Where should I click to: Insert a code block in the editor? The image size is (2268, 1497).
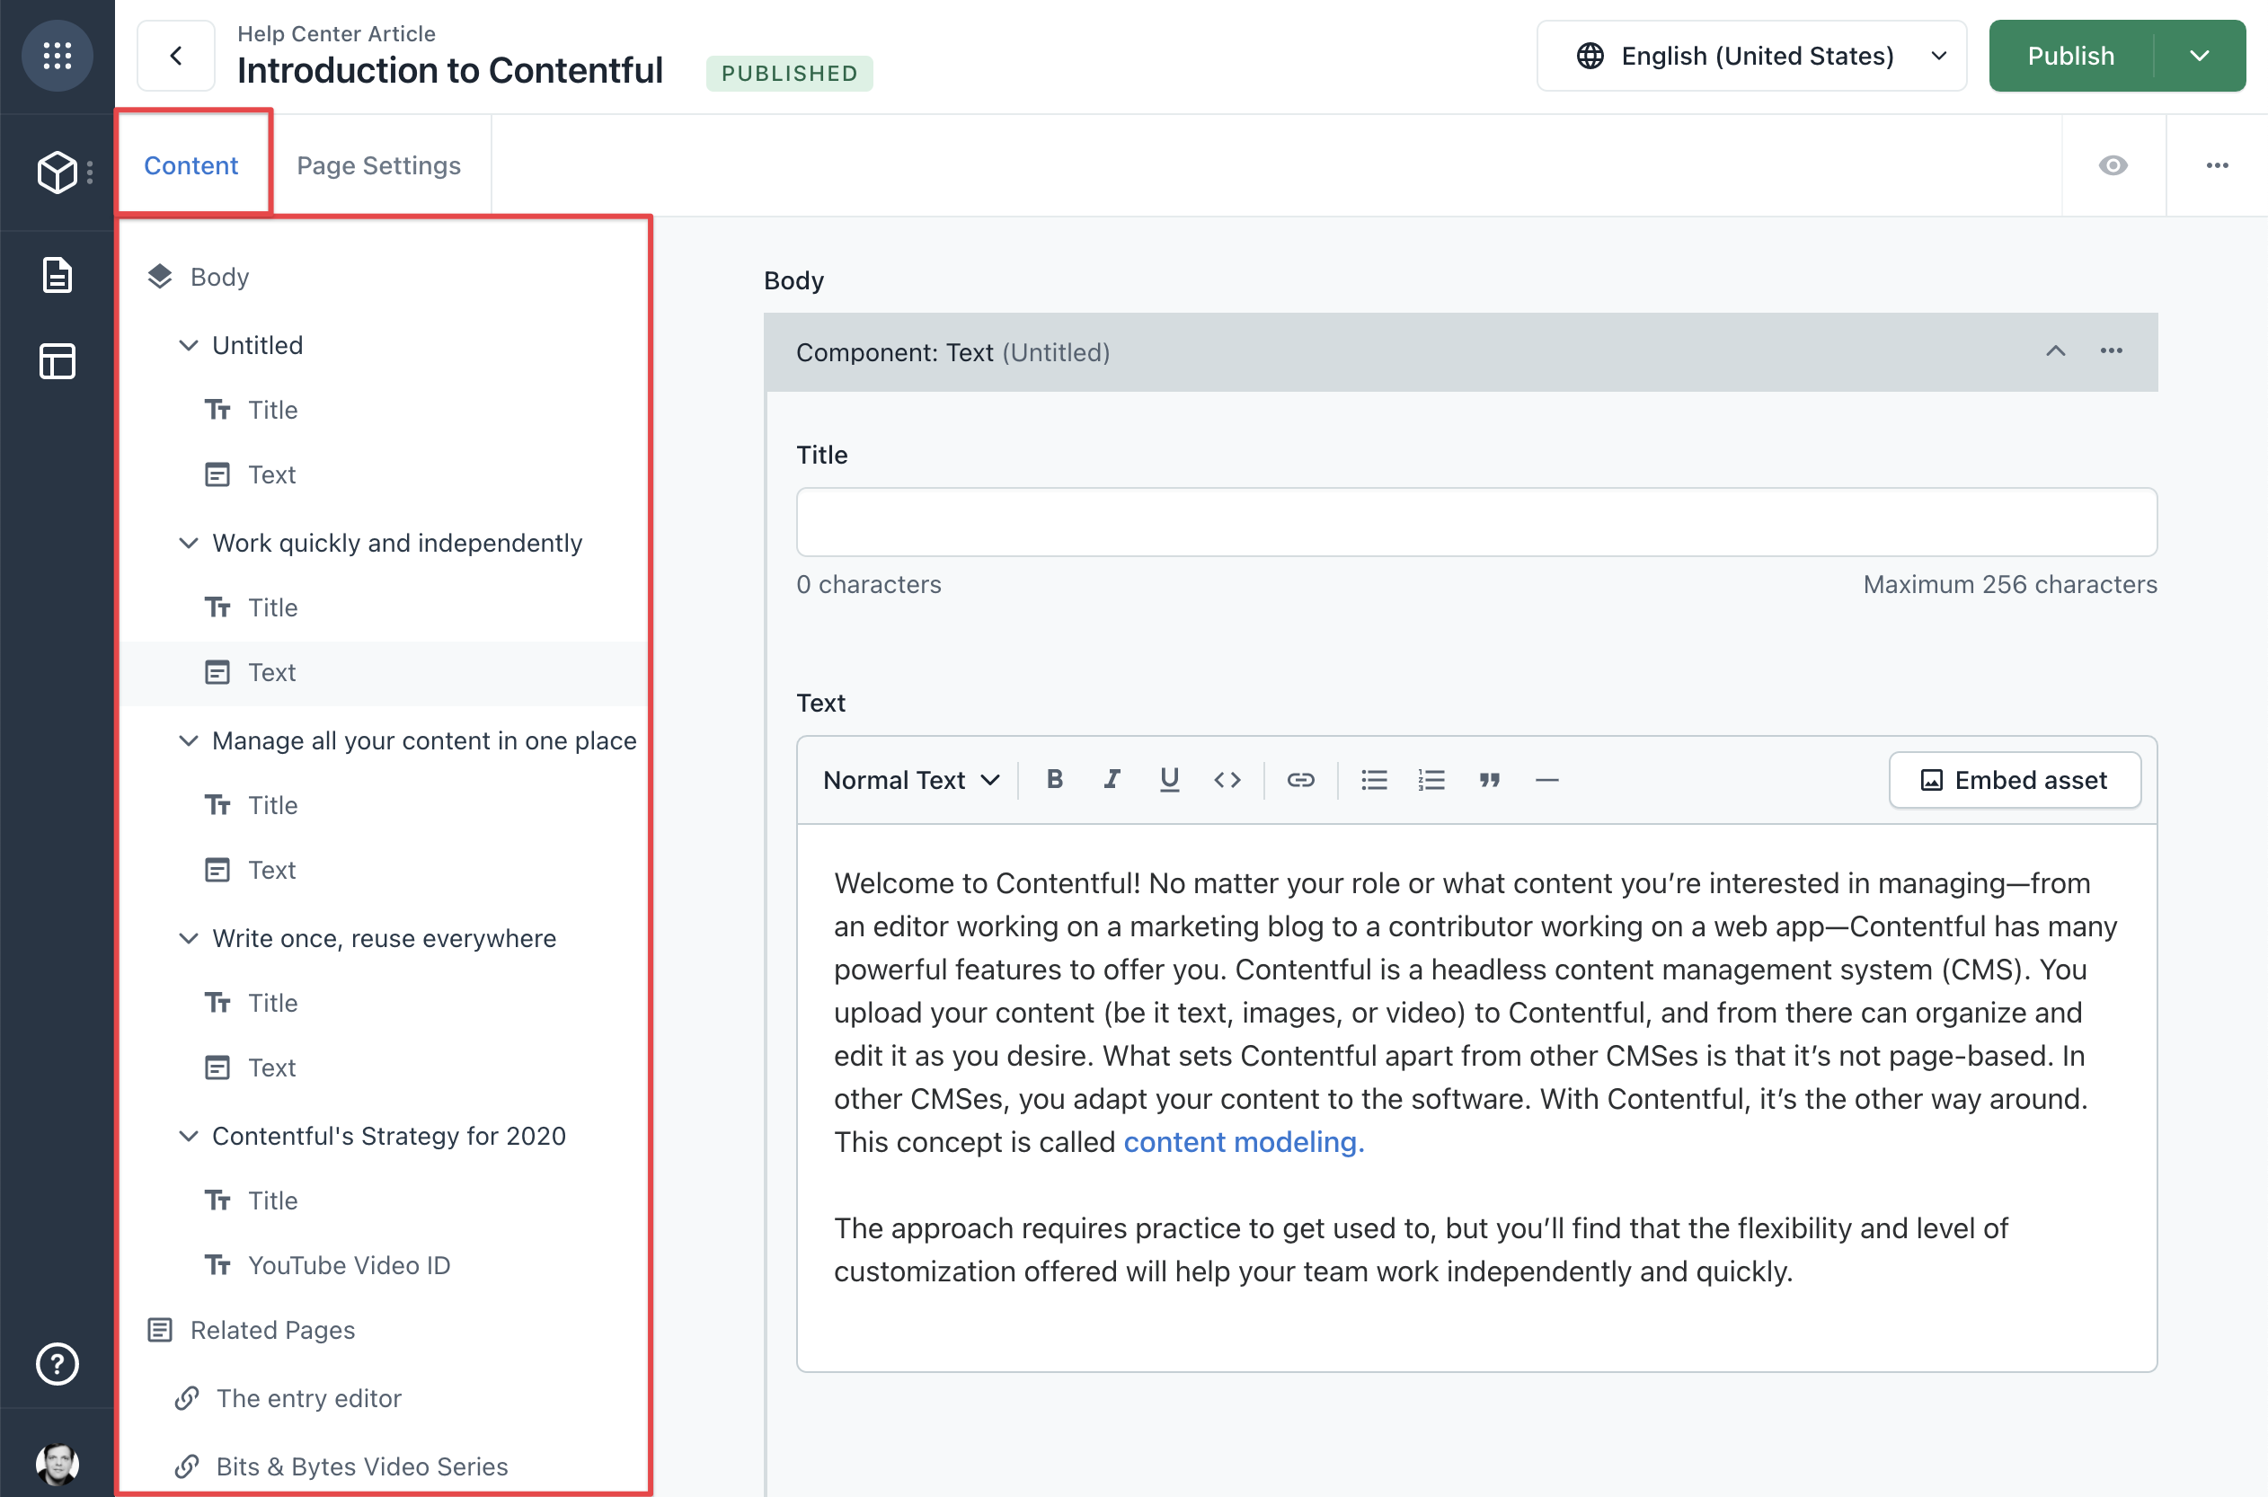tap(1227, 779)
